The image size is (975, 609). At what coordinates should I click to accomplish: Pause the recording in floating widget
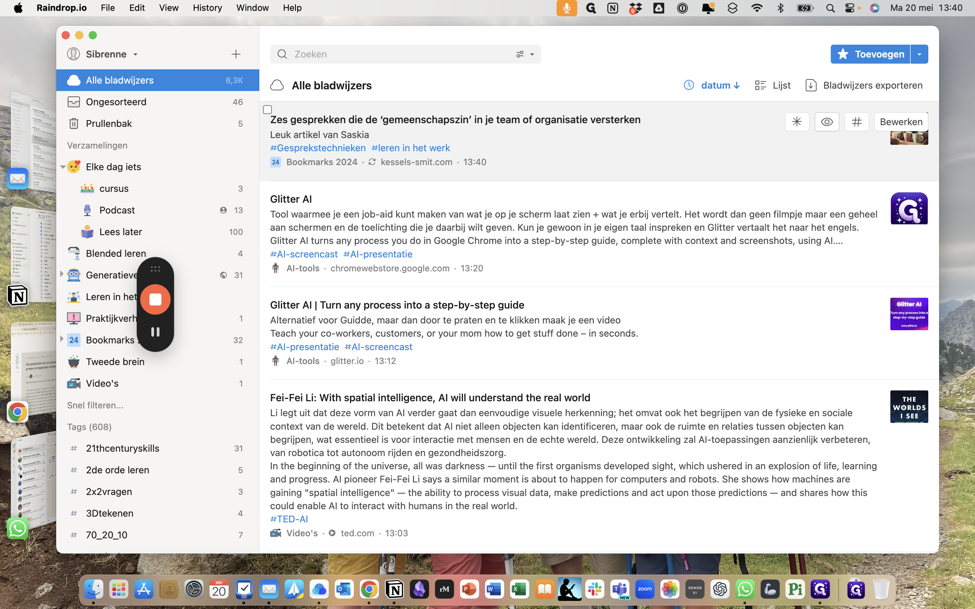155,332
